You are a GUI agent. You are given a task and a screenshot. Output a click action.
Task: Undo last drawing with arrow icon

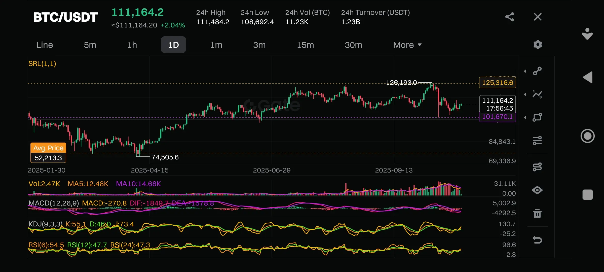[537, 240]
